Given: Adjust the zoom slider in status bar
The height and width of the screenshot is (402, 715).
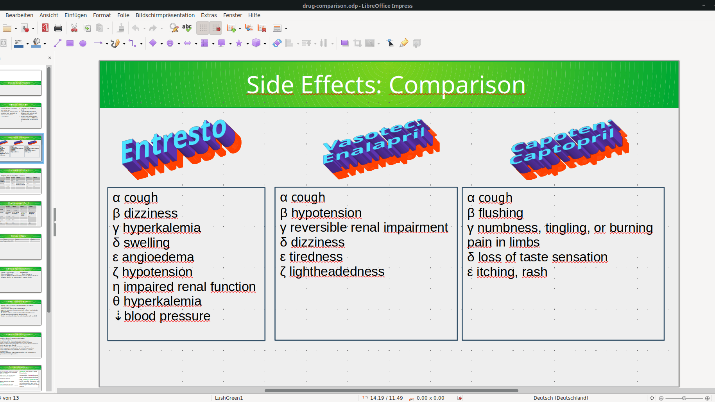Looking at the screenshot, I should (x=684, y=398).
